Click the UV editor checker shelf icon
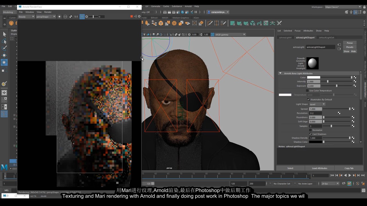The height and width of the screenshot is (206, 367). [x=266, y=23]
